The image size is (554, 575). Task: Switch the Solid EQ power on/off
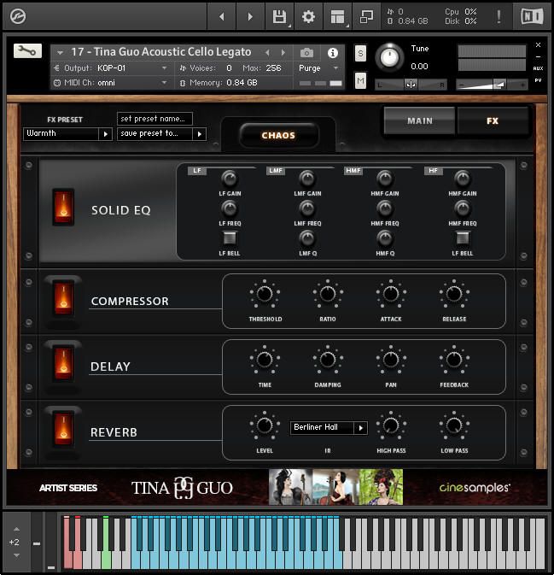point(63,207)
